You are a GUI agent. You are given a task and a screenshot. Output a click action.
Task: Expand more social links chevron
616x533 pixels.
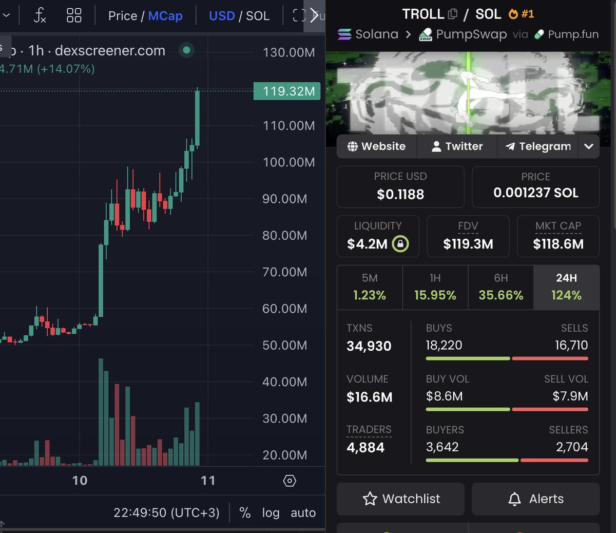(x=589, y=146)
